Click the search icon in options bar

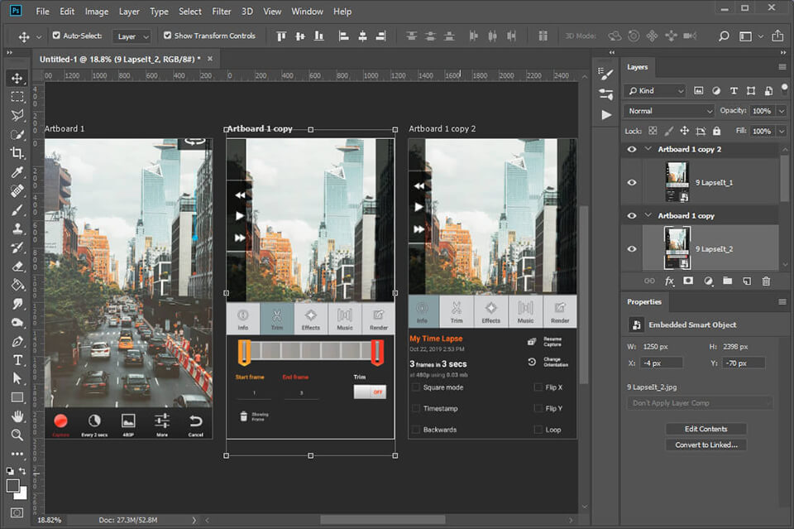click(724, 36)
